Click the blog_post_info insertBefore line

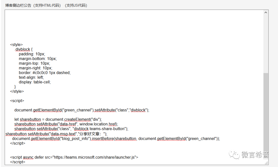coord(116,139)
